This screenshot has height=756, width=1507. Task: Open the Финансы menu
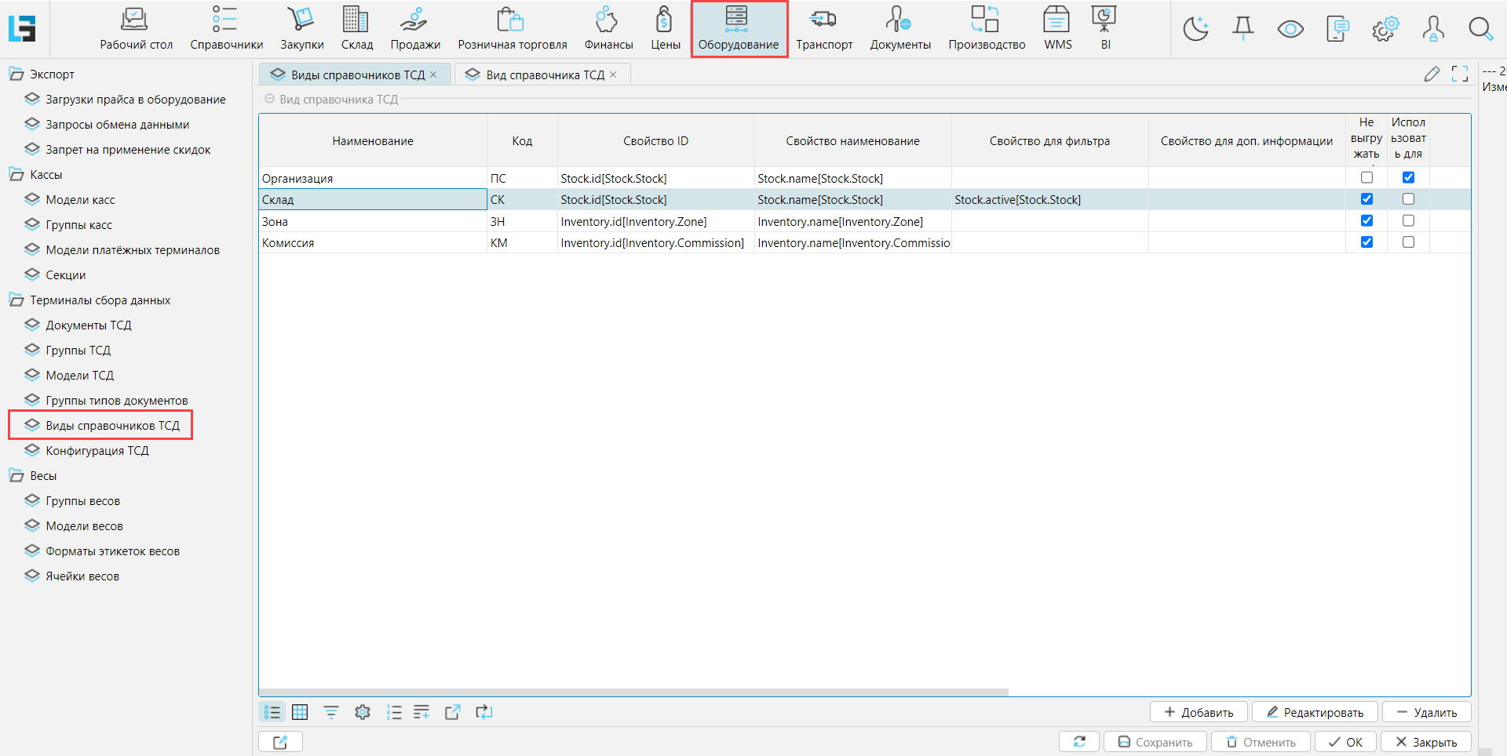click(x=608, y=29)
